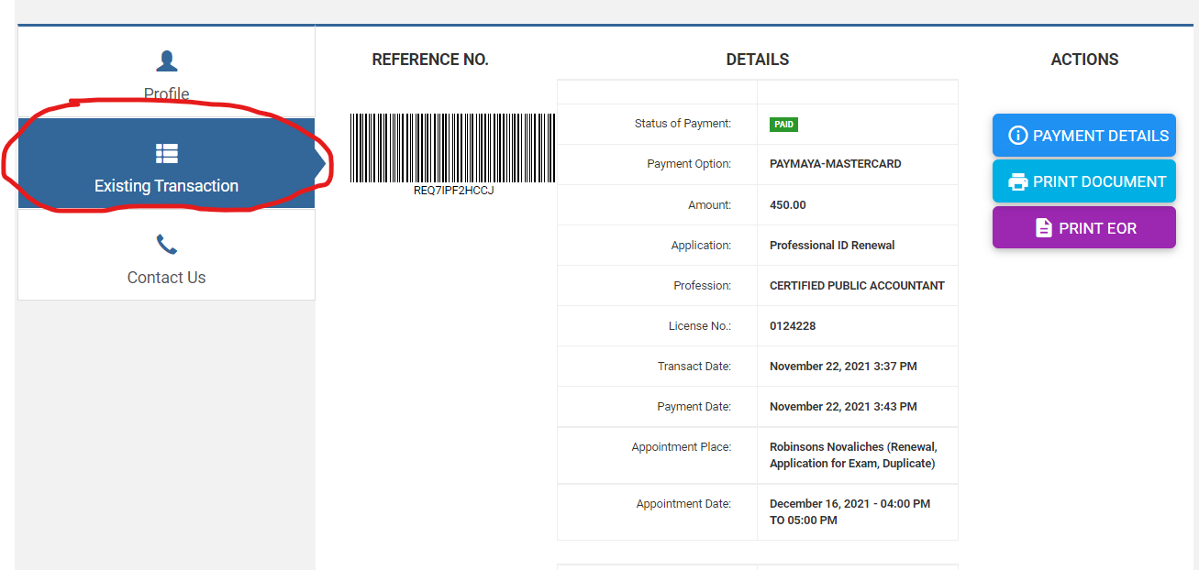
Task: Click payment date November 22, 2021 3:43 PM
Action: click(x=843, y=407)
